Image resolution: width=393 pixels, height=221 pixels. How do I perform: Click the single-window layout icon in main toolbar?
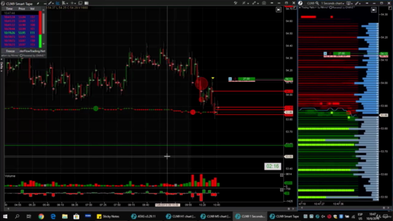pyautogui.click(x=80, y=3)
